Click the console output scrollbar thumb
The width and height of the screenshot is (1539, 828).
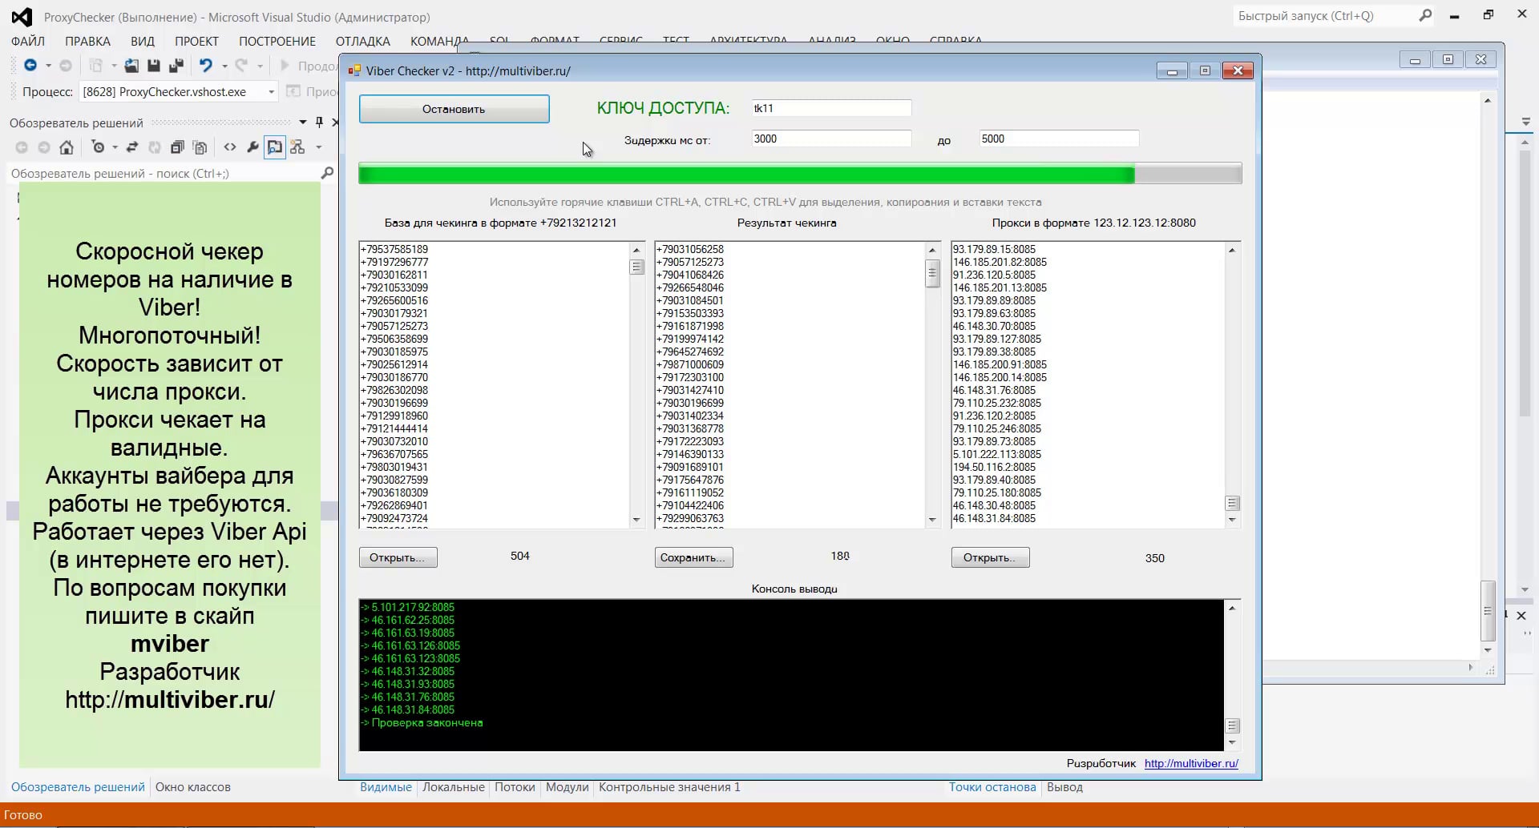click(1233, 726)
